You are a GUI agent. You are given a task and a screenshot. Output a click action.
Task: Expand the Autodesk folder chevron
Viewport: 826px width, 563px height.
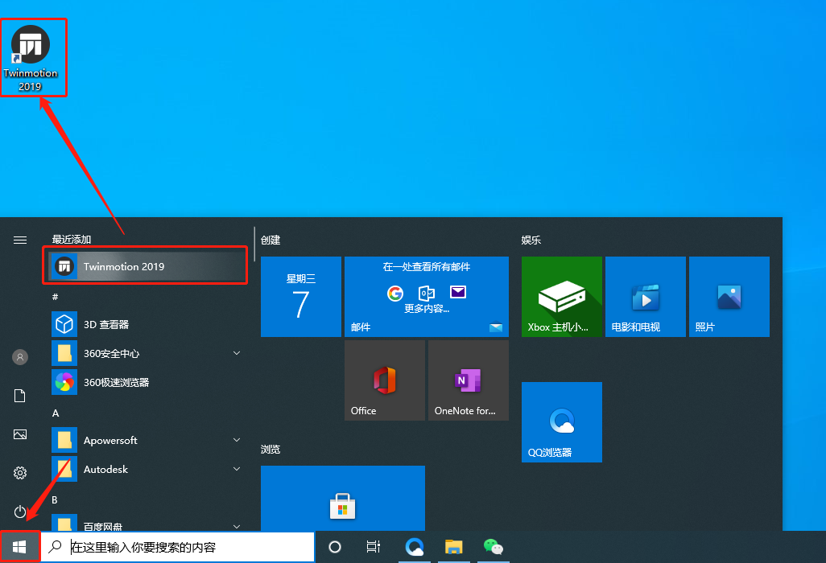coord(237,469)
